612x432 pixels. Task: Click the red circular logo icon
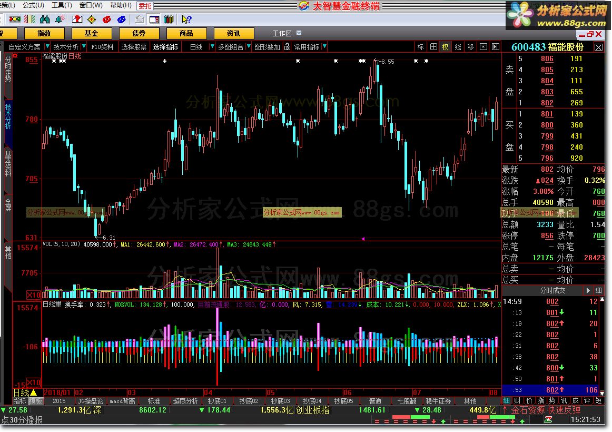click(x=106, y=19)
